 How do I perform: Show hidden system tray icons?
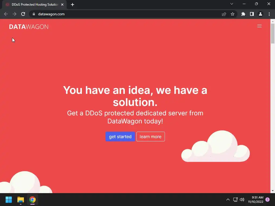(228, 200)
